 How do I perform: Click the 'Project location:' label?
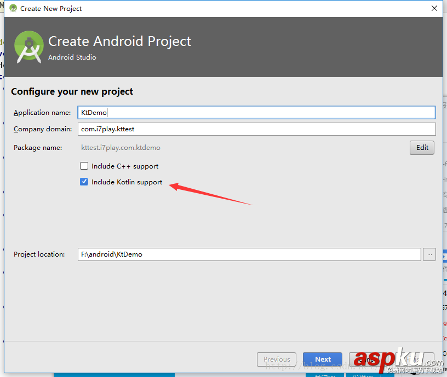point(39,254)
